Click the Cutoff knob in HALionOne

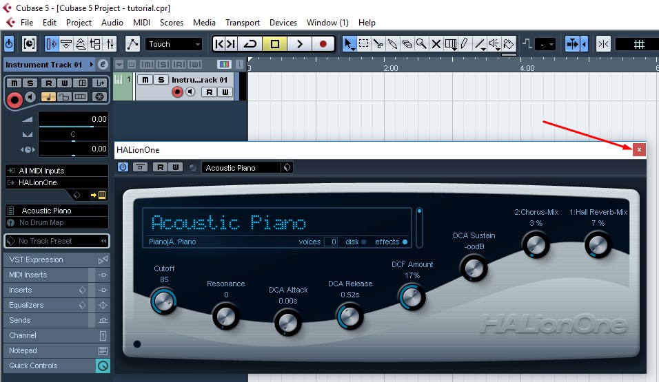click(163, 301)
